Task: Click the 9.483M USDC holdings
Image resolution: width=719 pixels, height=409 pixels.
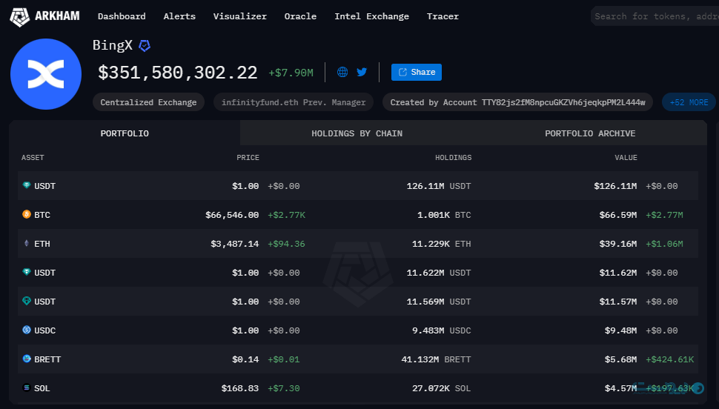Action: 441,330
